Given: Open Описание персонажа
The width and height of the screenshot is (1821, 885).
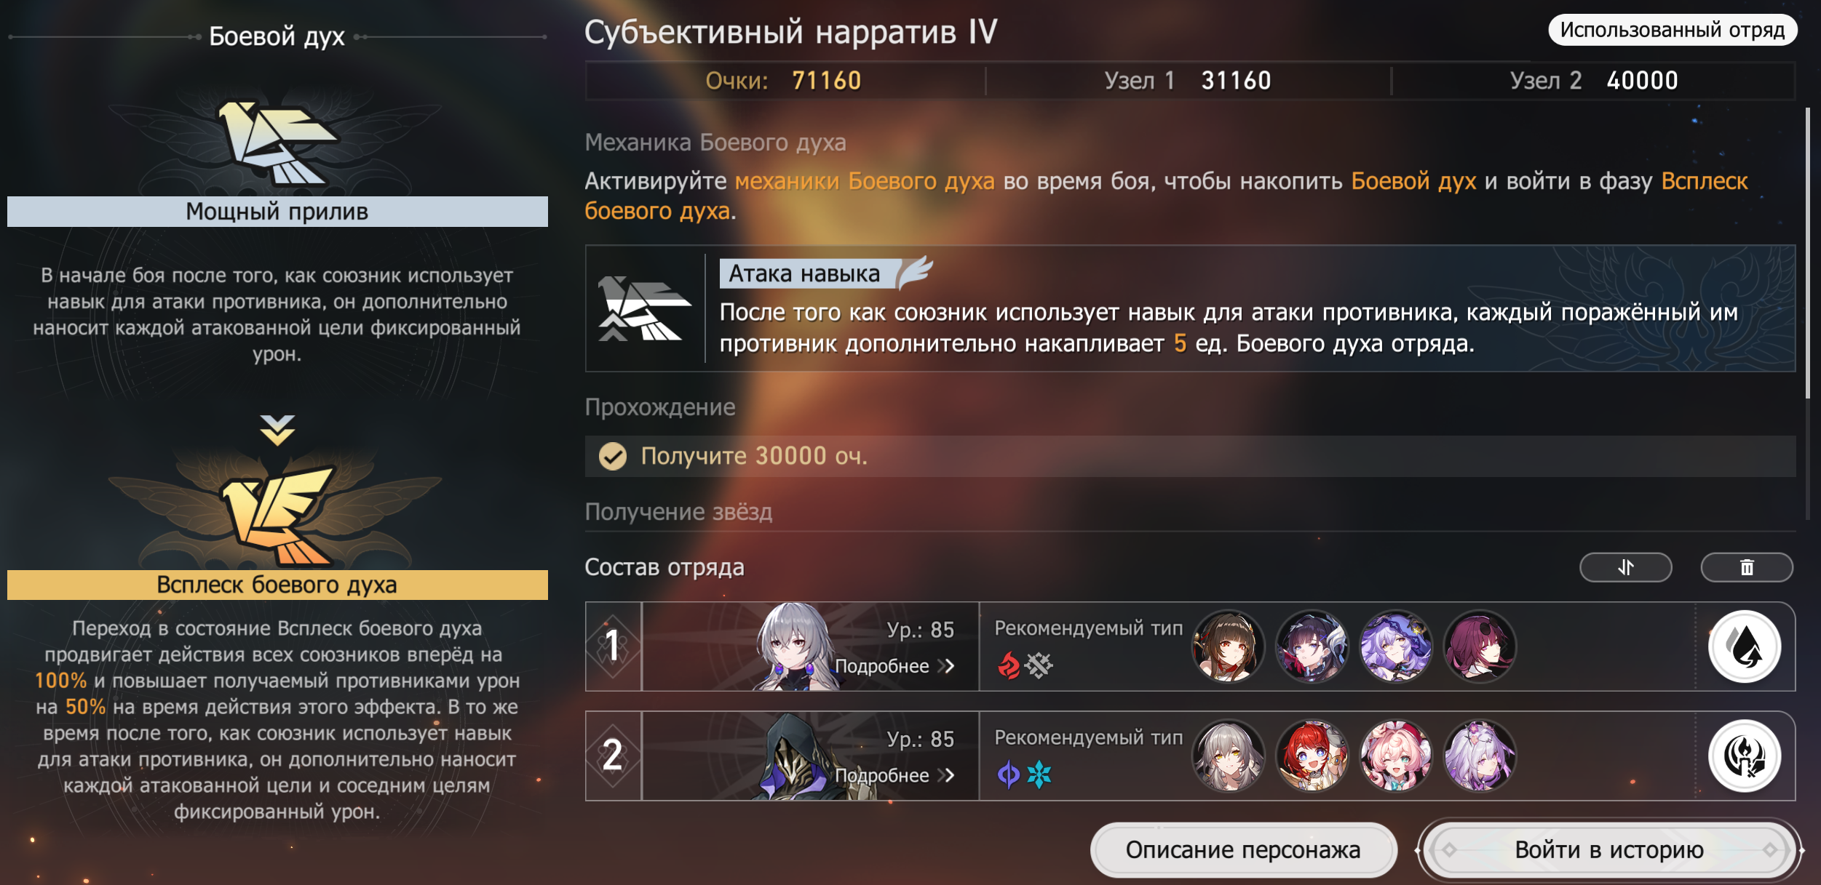Looking at the screenshot, I should pos(1243,849).
